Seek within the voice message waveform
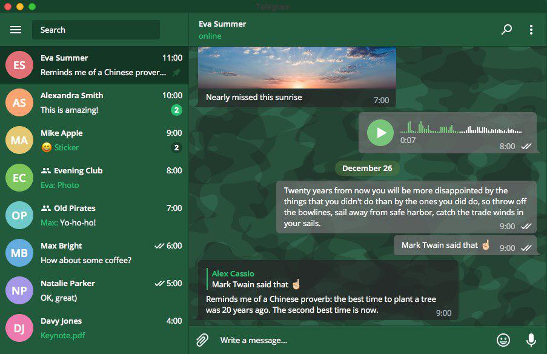The width and height of the screenshot is (547, 354). click(461, 127)
